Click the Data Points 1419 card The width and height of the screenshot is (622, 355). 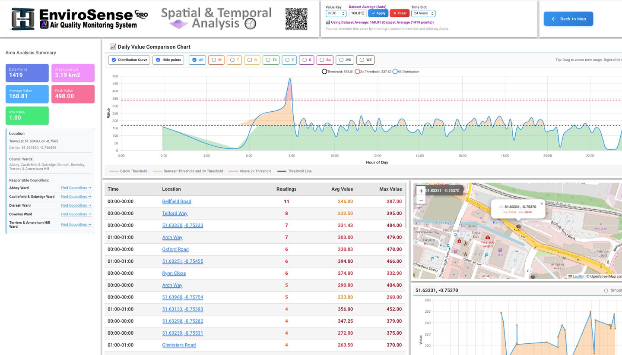[27, 73]
